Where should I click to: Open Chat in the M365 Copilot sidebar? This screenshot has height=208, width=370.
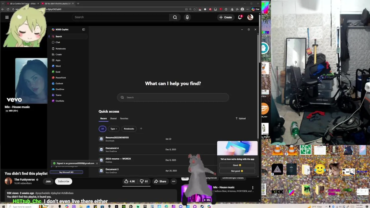pyautogui.click(x=58, y=42)
